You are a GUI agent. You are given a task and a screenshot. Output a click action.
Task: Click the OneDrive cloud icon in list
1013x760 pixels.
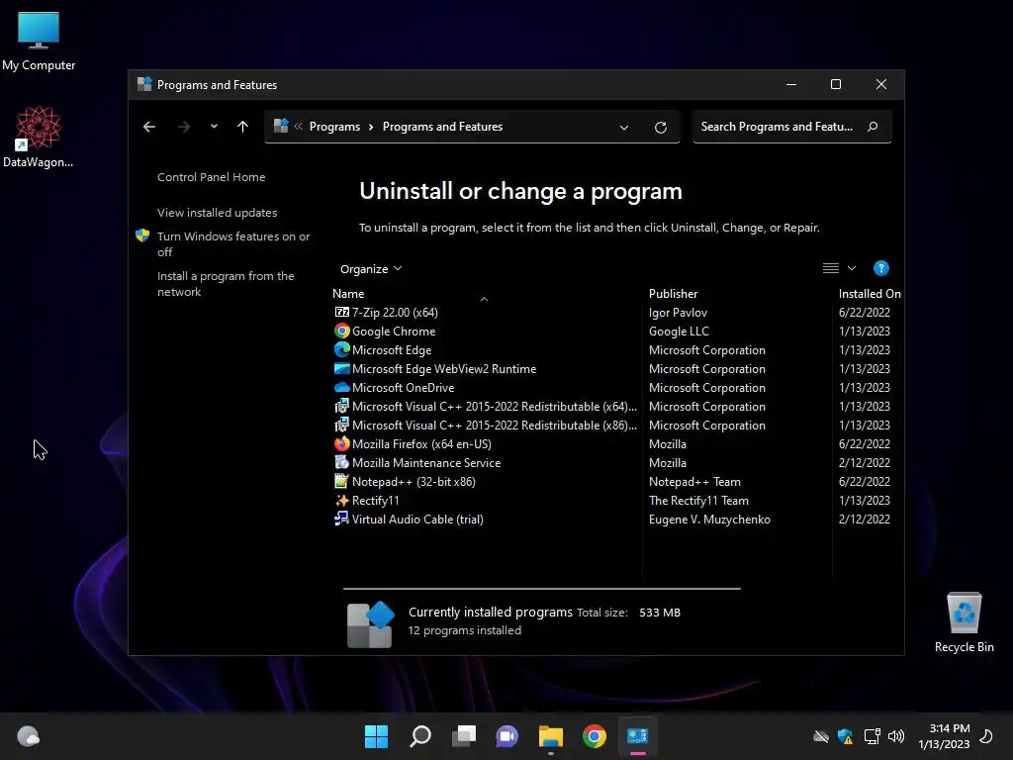click(x=341, y=387)
